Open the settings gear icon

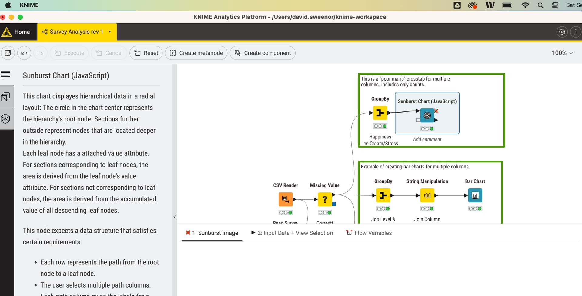click(562, 32)
